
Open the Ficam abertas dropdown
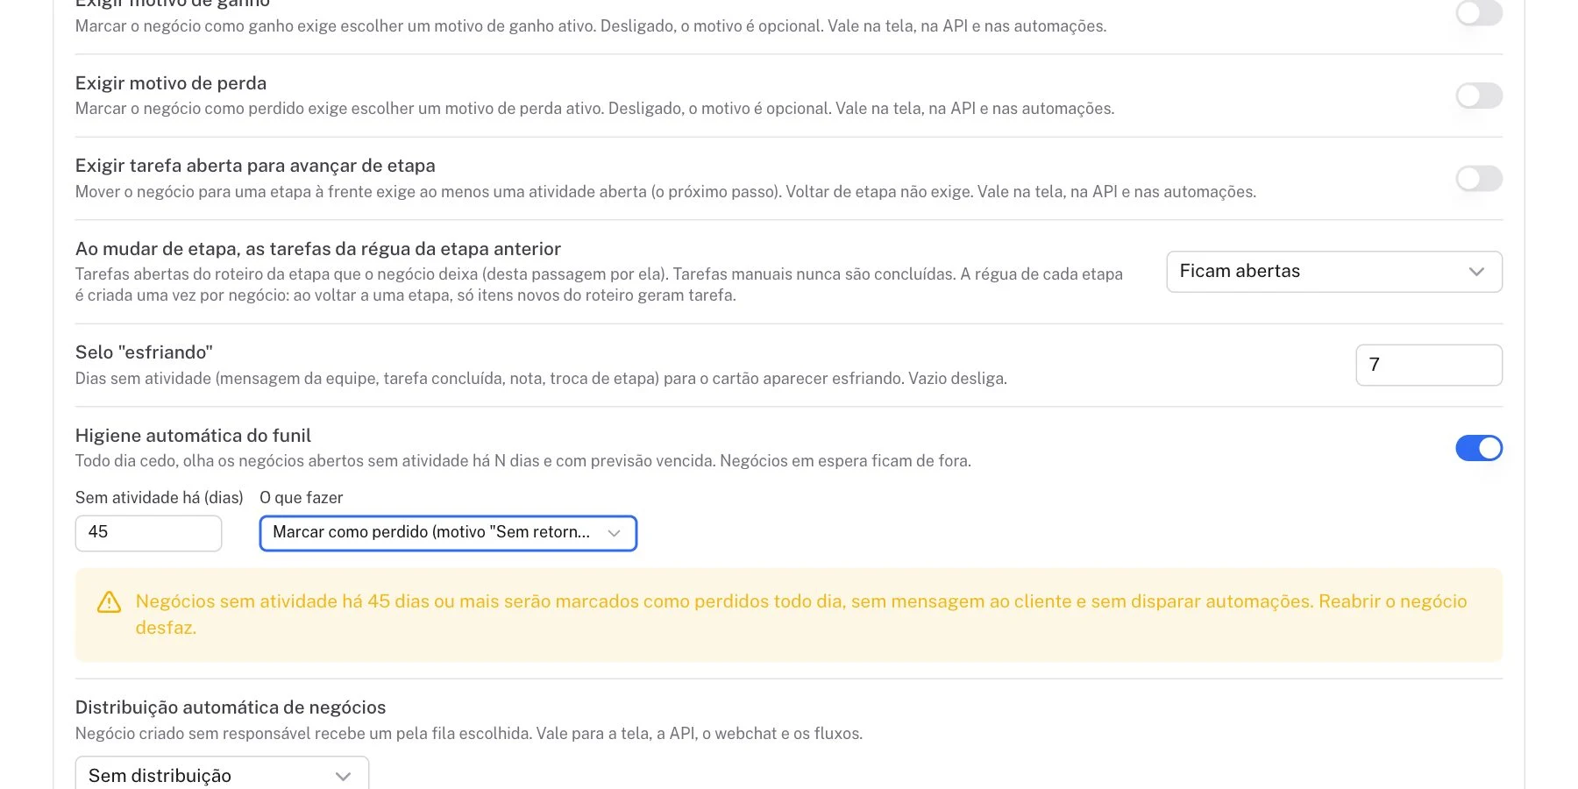tap(1334, 272)
